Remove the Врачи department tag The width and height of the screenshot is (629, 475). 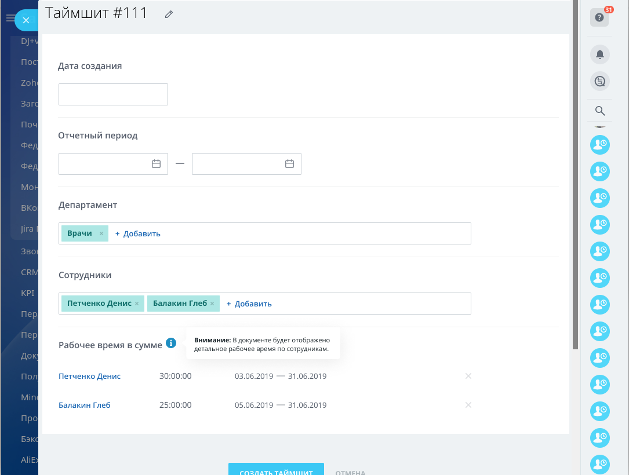coord(101,234)
